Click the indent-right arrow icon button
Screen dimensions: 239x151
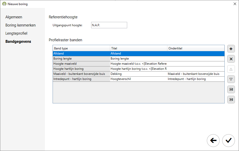point(231,89)
